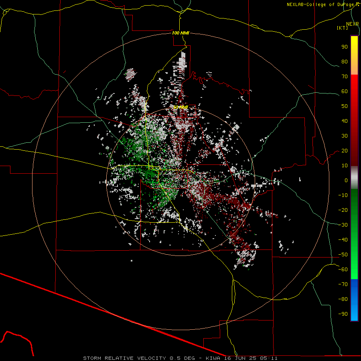This screenshot has width=361, height=361.
Task: Click the -70 value on velocity scale
Action: (x=343, y=284)
